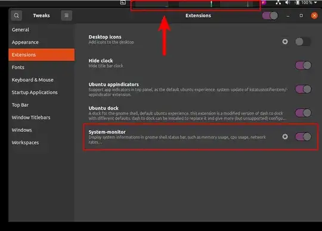
Task: Click the search icon in Tweaks header
Action: 17,16
